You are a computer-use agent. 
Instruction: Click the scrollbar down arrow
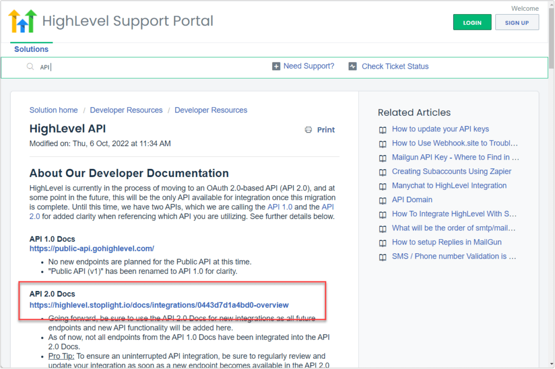[x=551, y=364]
